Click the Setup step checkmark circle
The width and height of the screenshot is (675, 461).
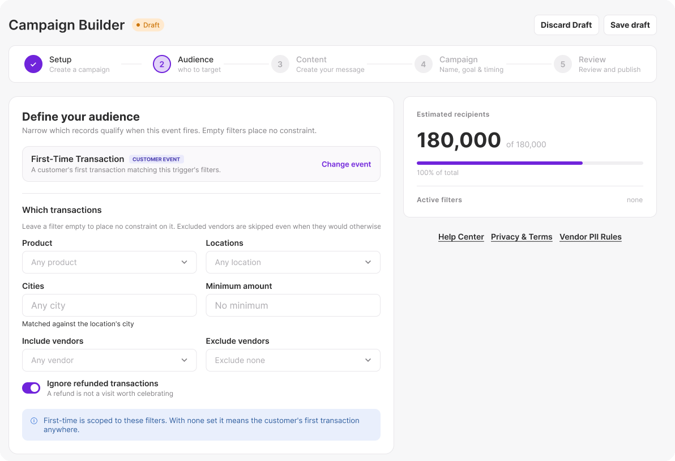33,64
